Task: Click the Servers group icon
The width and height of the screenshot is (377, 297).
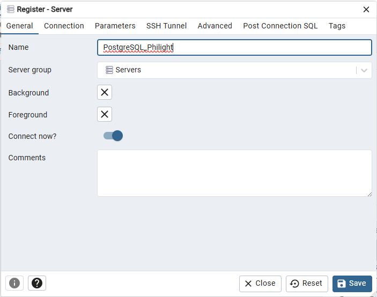Action: point(109,70)
